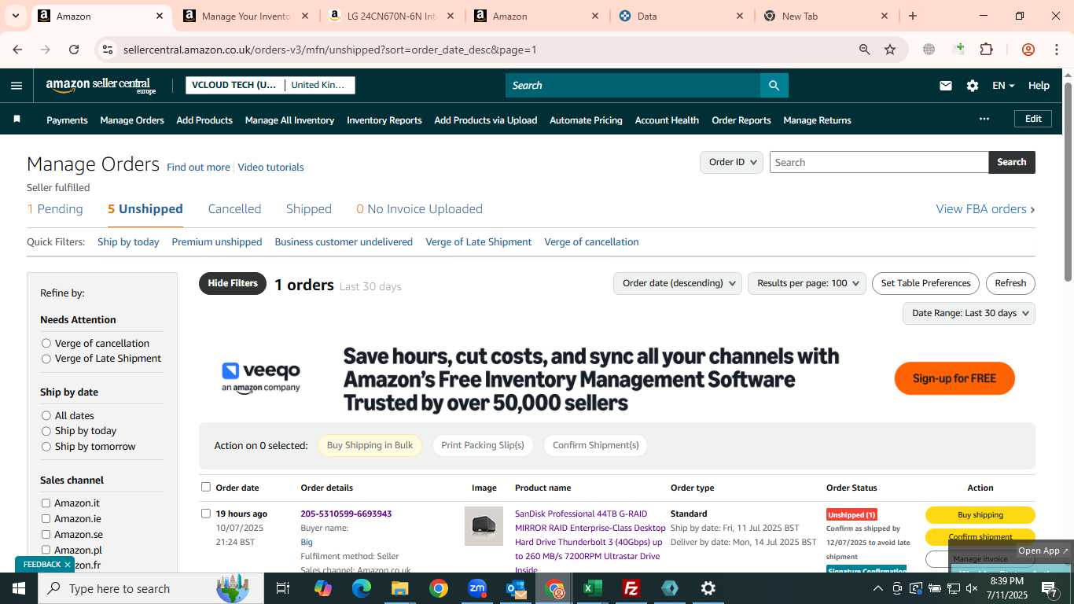
Task: Switch to the Shipped tab
Action: 309,209
